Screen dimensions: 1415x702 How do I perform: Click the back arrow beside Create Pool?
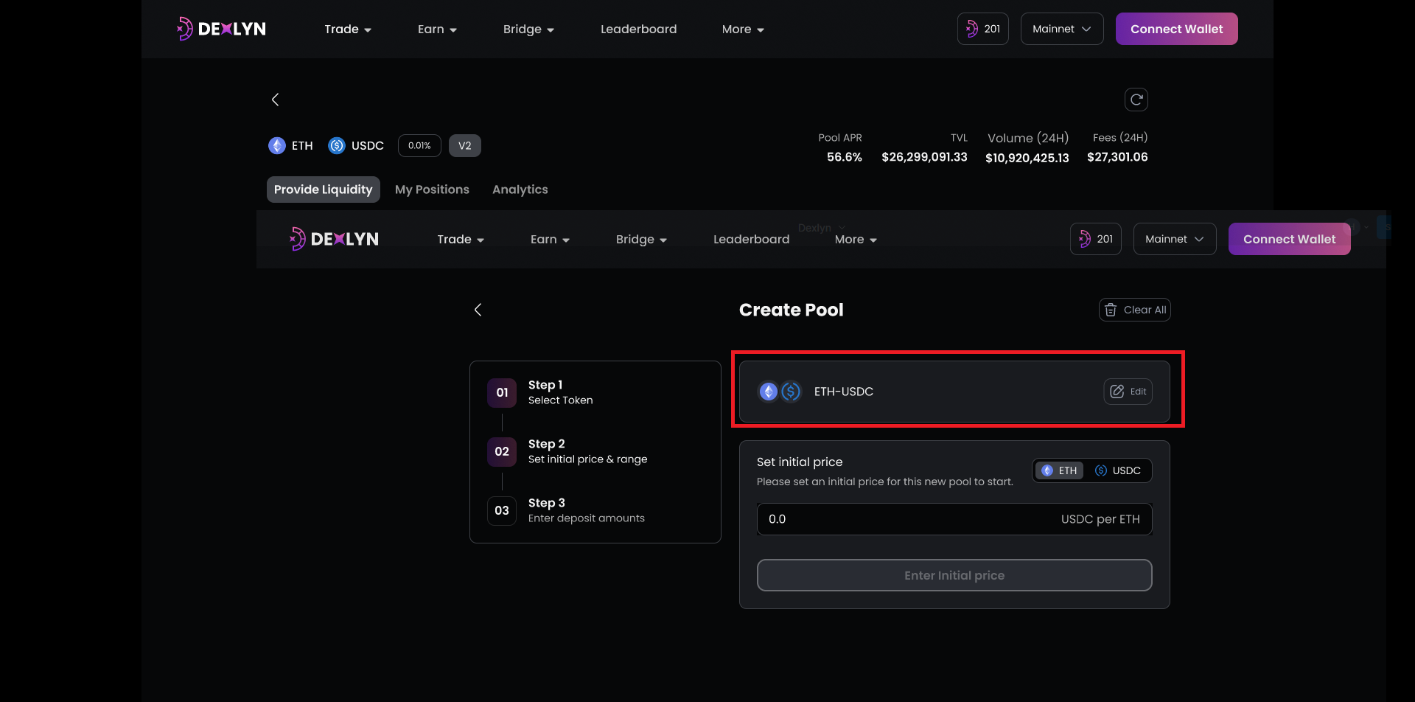(x=478, y=310)
